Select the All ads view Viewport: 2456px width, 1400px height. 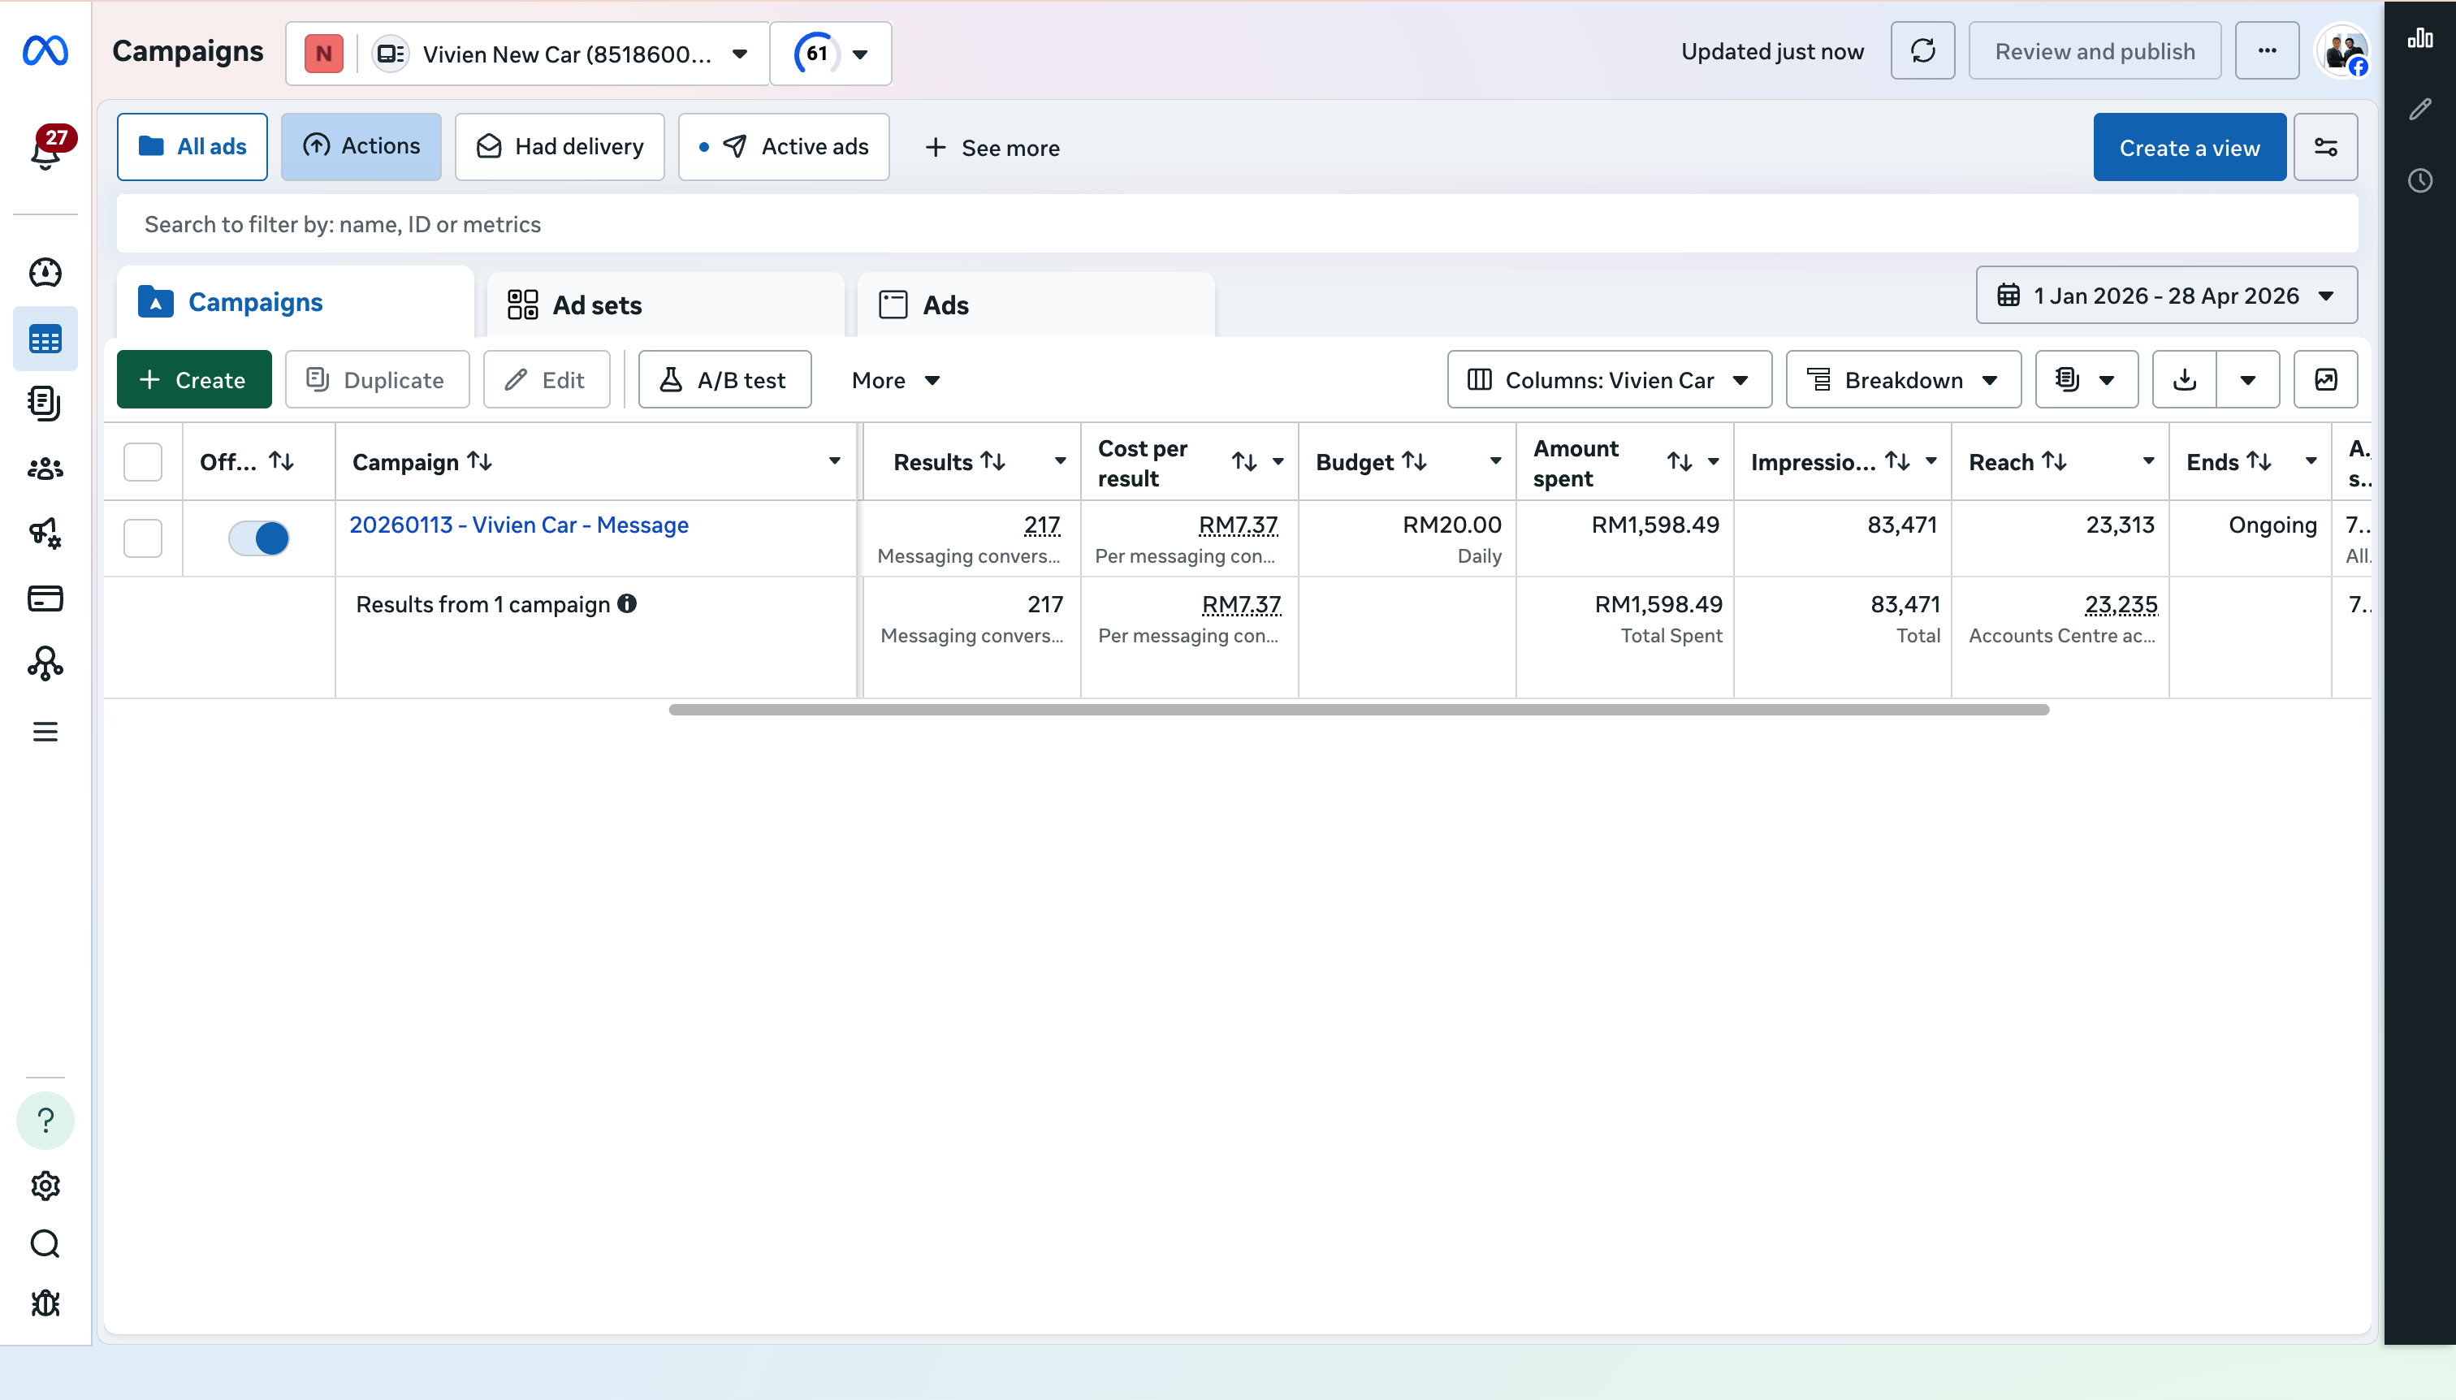coord(192,147)
